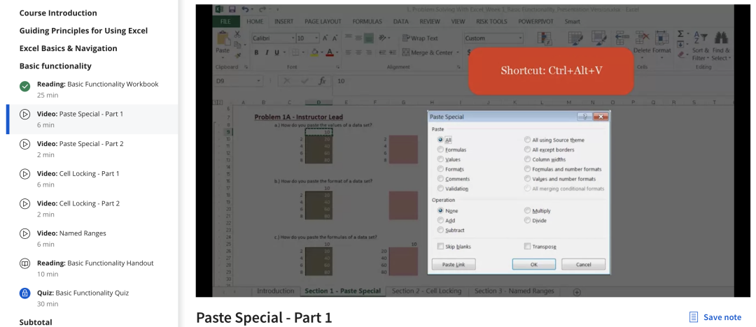Expand the Excel Basics & Navigation section

[x=68, y=48]
